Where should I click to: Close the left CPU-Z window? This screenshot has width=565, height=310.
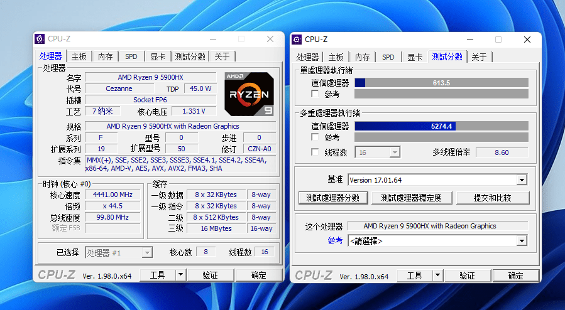click(x=270, y=39)
